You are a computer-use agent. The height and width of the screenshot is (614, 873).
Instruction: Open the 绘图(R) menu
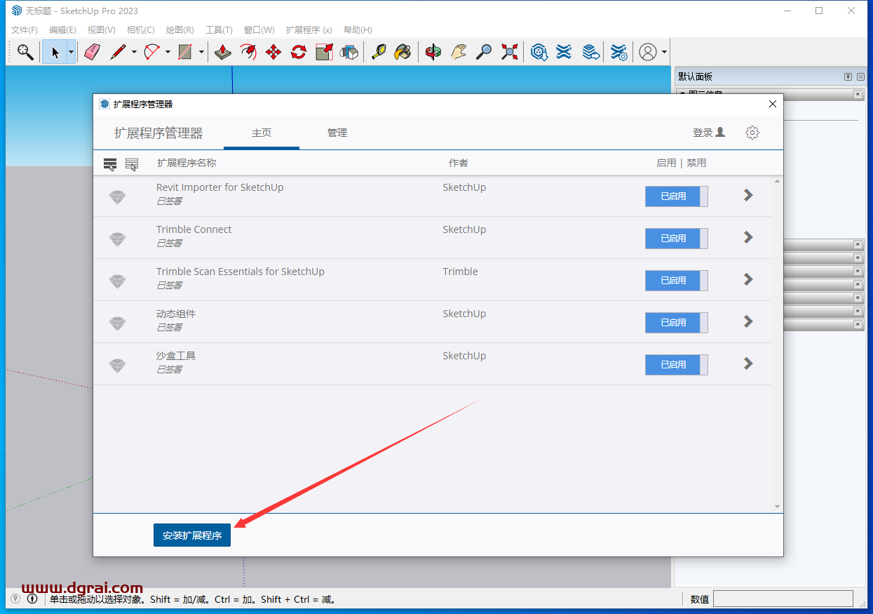point(180,30)
